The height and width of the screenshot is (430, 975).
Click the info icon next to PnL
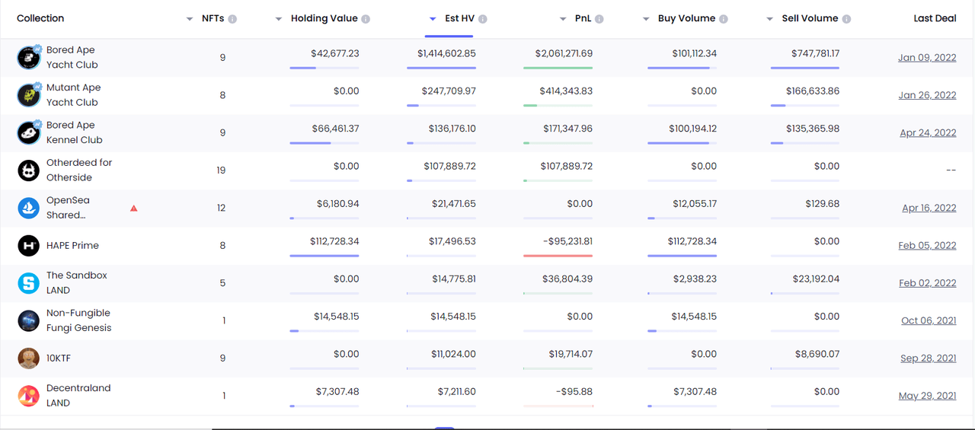(599, 19)
